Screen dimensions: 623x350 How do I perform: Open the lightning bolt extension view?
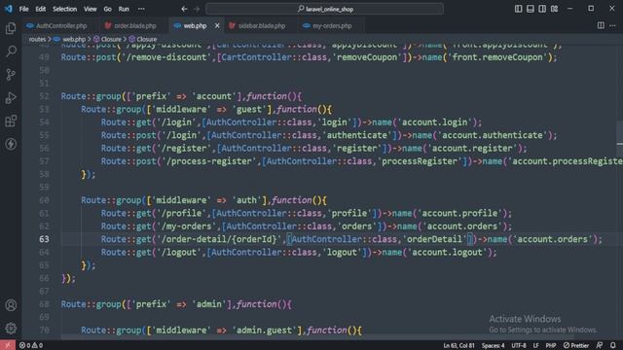pyautogui.click(x=11, y=144)
